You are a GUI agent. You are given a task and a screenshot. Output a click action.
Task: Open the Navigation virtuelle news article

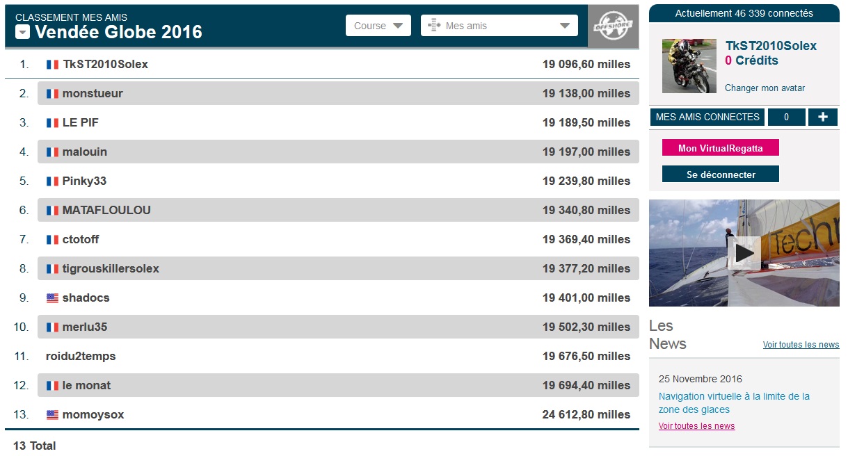(734, 402)
